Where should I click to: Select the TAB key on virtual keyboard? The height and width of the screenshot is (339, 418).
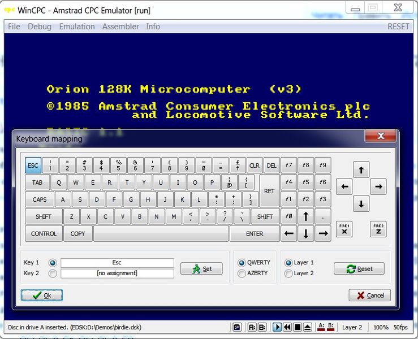click(x=37, y=182)
